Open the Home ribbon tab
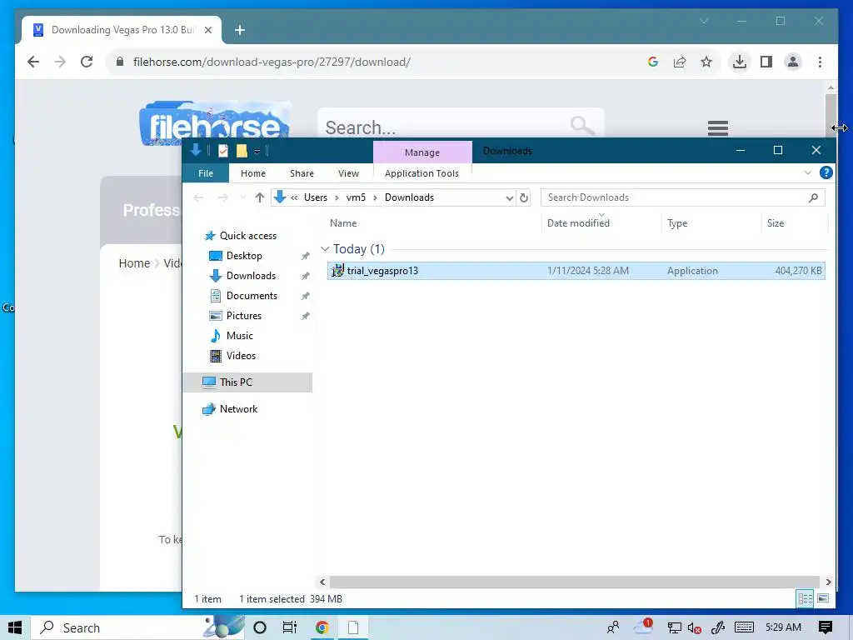 click(253, 173)
